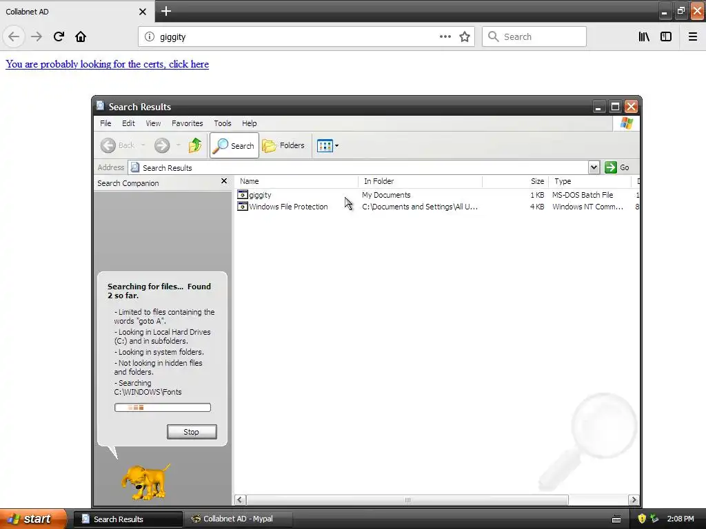Sort results by Size column

(x=515, y=181)
